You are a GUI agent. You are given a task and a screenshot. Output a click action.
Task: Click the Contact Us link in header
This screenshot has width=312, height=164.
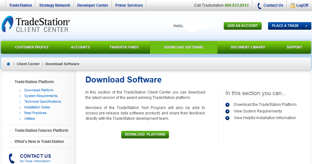[x=273, y=5]
